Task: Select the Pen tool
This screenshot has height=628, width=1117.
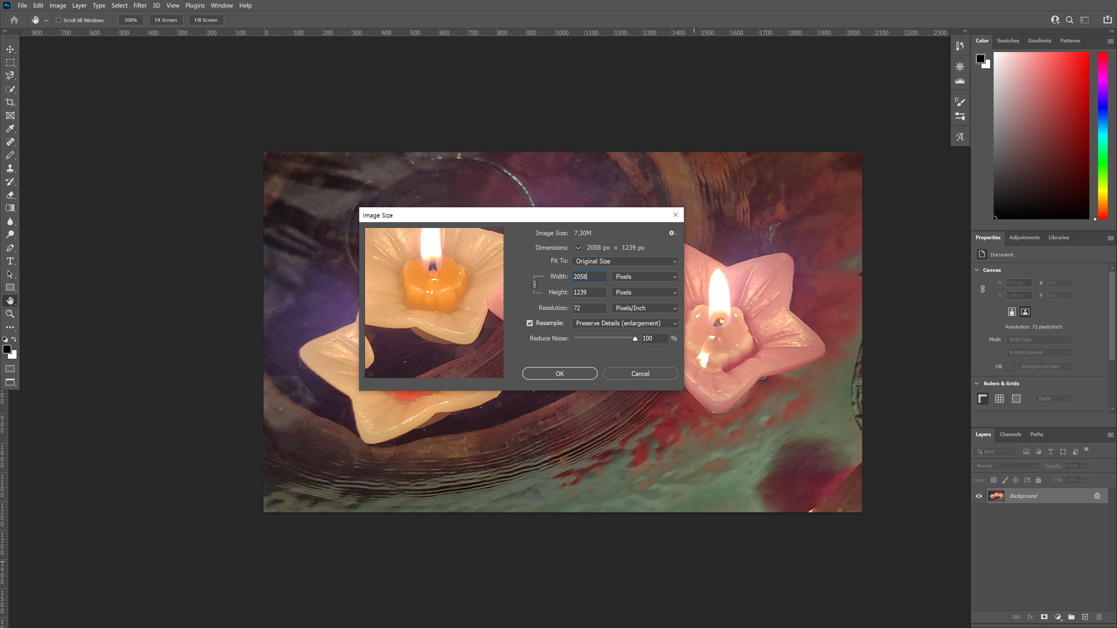Action: [x=10, y=248]
